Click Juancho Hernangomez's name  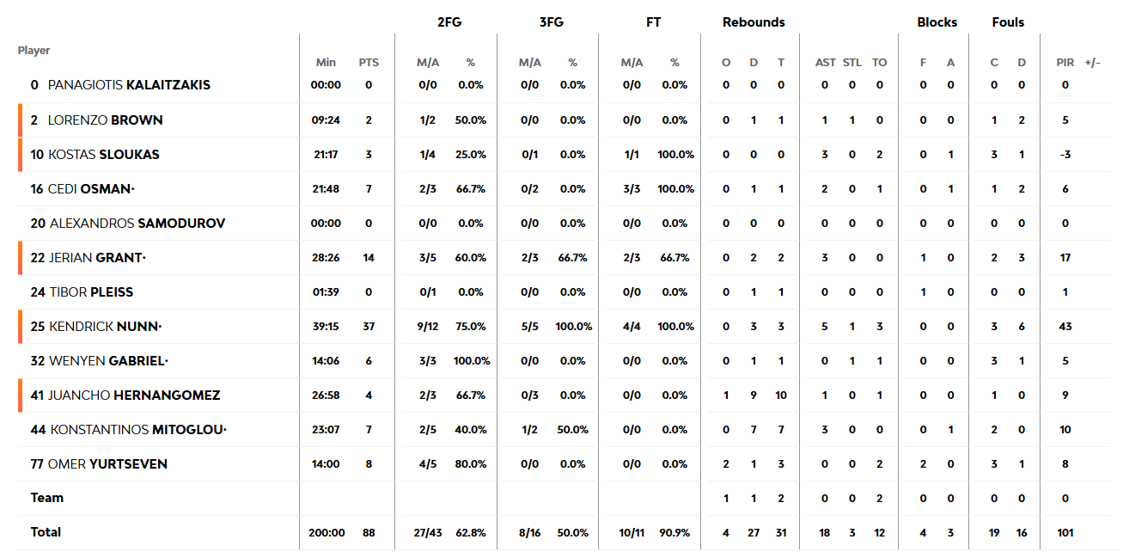tap(135, 396)
